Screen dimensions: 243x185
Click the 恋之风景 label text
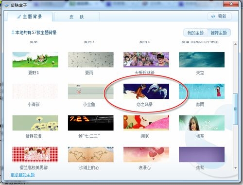[x=144, y=104]
